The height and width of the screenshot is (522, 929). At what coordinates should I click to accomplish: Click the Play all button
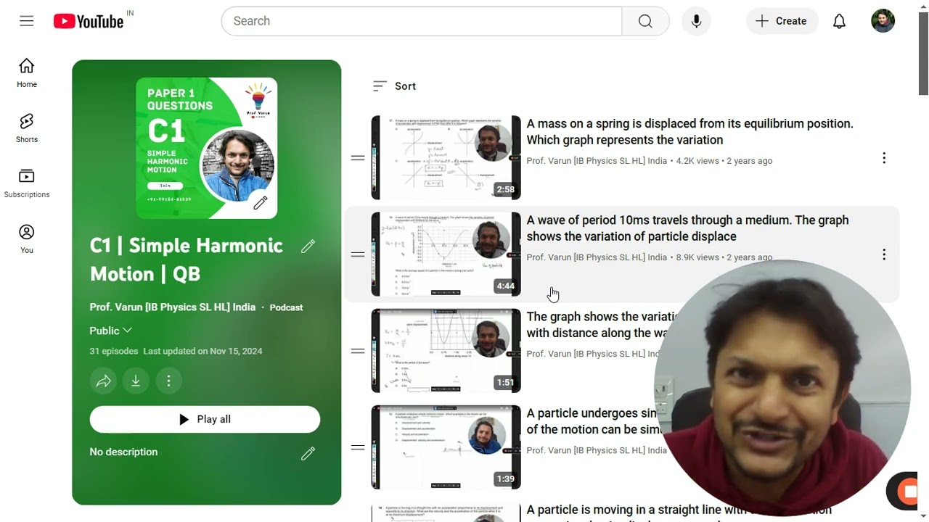(205, 419)
